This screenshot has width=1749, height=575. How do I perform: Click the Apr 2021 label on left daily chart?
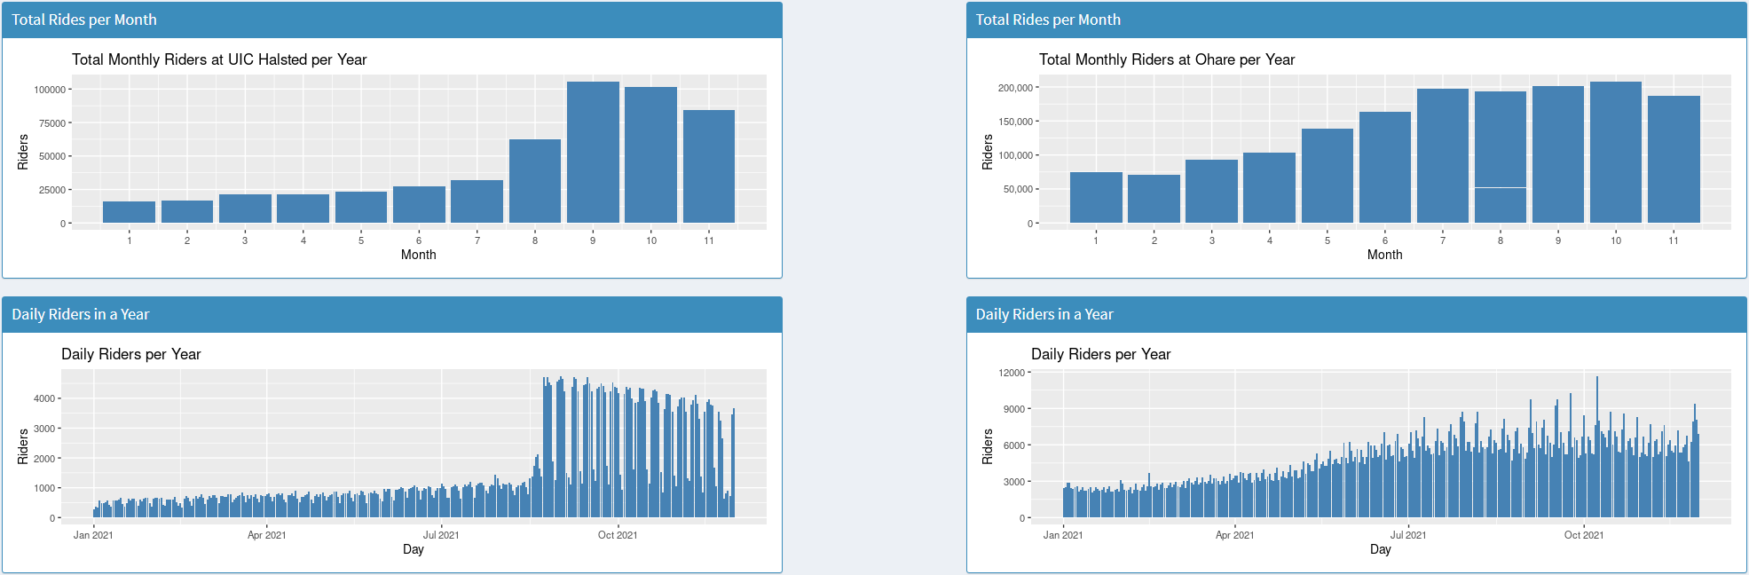tap(267, 535)
